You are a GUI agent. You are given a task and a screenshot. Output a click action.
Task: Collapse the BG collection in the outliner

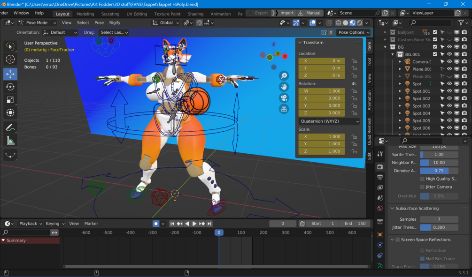(385, 47)
